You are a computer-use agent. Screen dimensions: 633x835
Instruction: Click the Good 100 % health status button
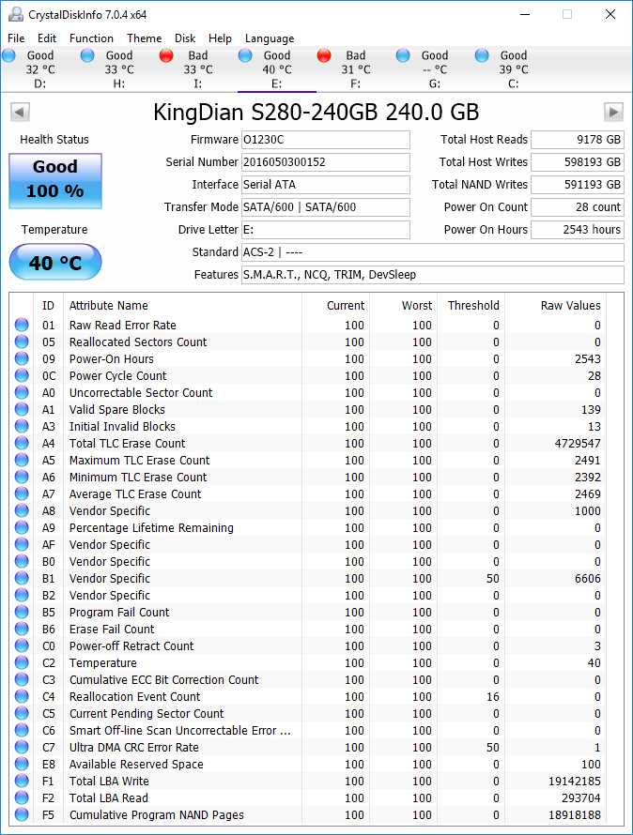pyautogui.click(x=55, y=181)
